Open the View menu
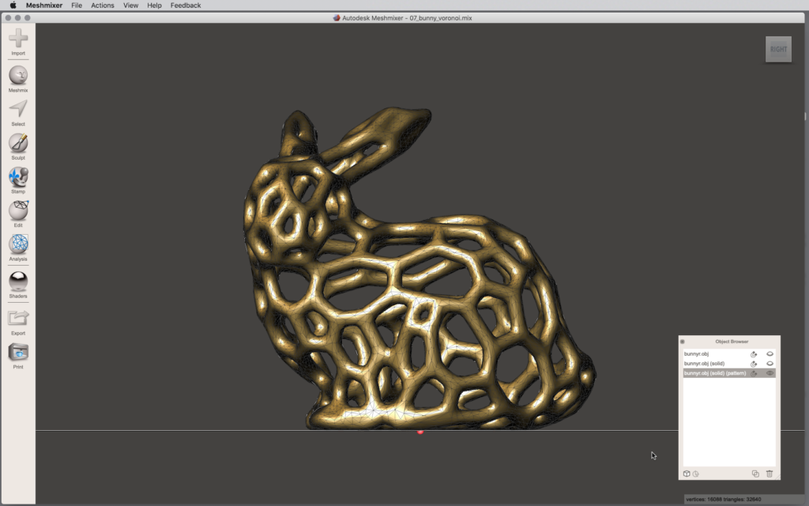Viewport: 809px width, 506px height. pos(130,6)
